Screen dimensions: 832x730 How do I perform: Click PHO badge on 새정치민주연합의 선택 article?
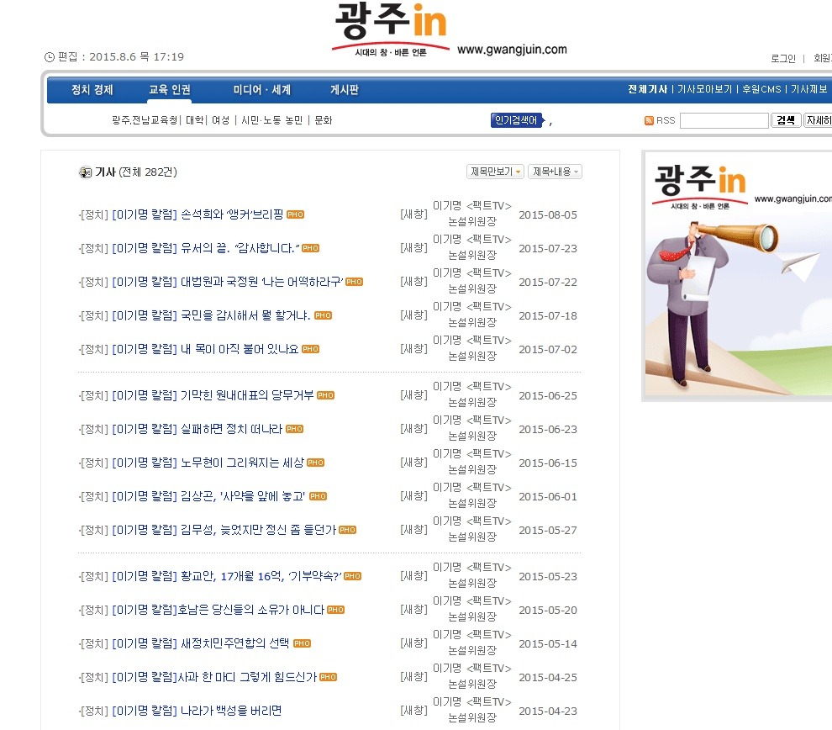(302, 643)
